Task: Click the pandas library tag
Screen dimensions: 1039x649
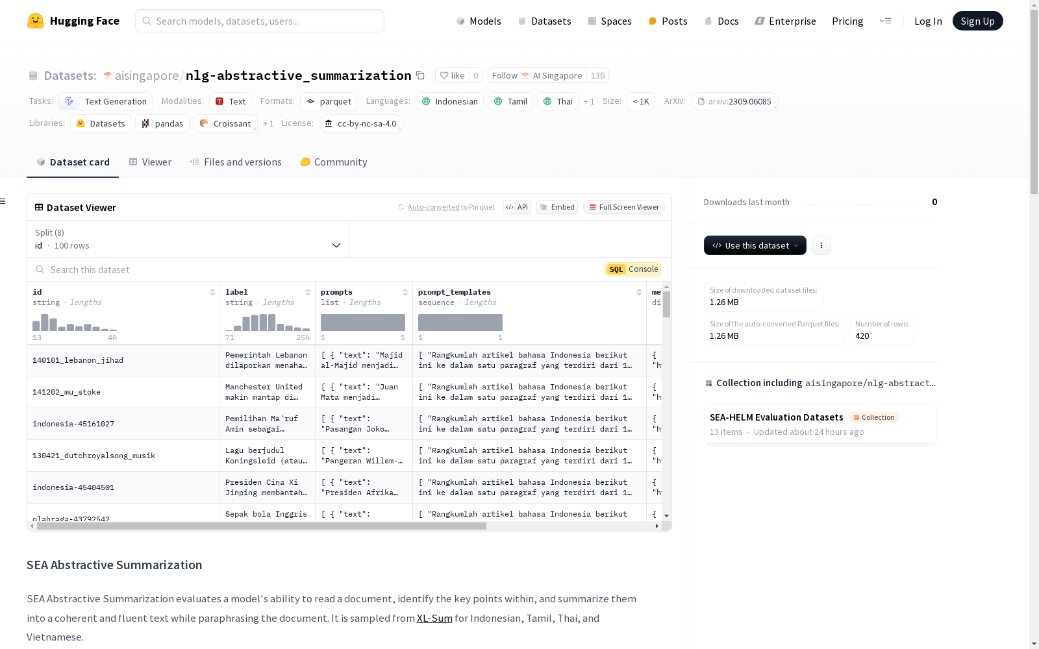Action: [x=162, y=123]
